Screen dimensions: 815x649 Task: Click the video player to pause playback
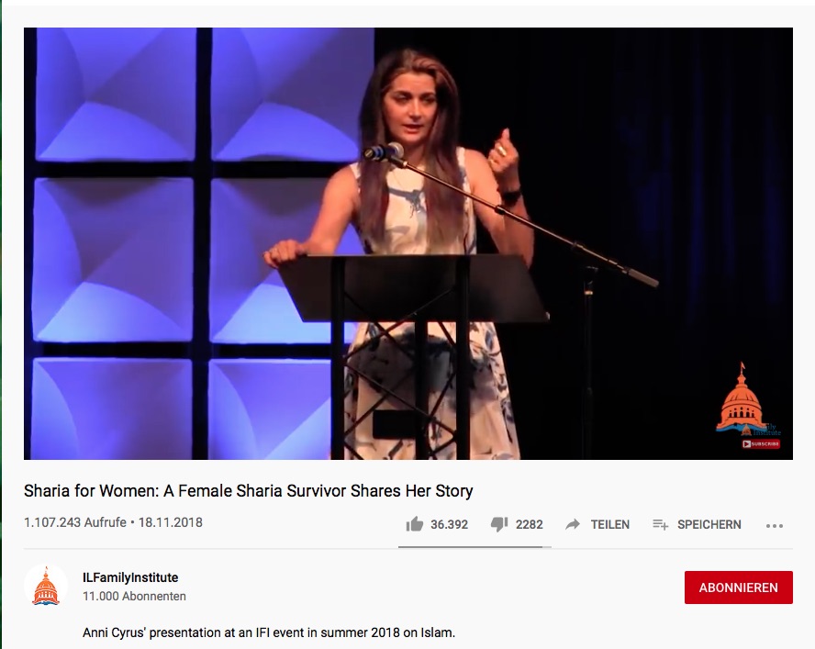click(x=408, y=243)
